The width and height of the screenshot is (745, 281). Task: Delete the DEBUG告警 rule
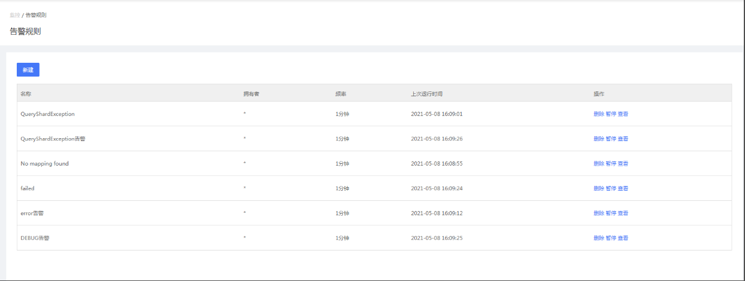point(599,238)
